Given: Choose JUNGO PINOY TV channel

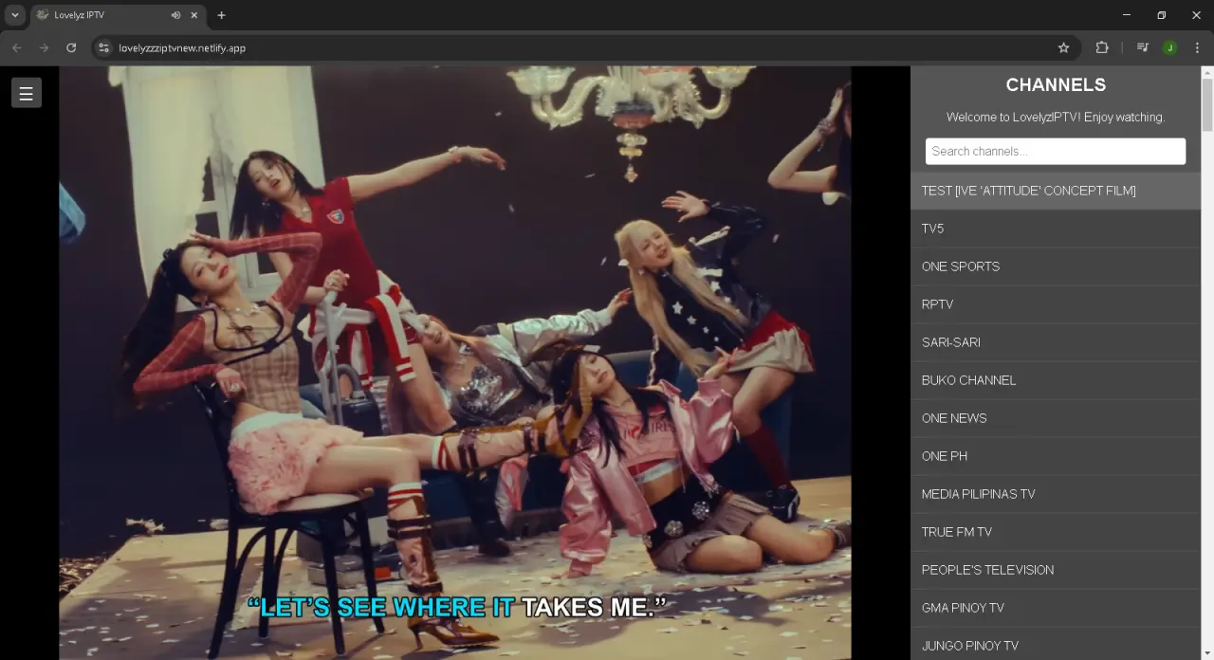Looking at the screenshot, I should click(1056, 644).
